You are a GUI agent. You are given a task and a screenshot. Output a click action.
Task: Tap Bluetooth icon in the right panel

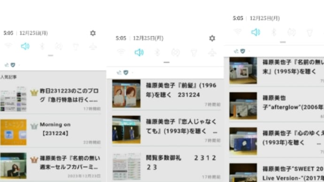click(x=274, y=32)
